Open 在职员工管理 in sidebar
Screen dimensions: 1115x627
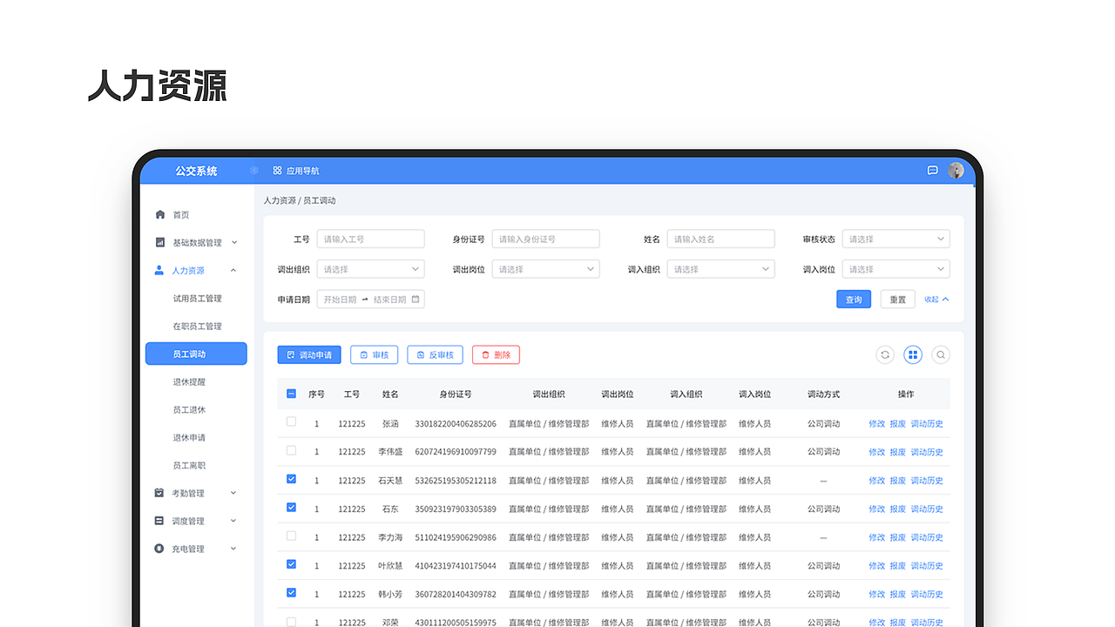(197, 327)
